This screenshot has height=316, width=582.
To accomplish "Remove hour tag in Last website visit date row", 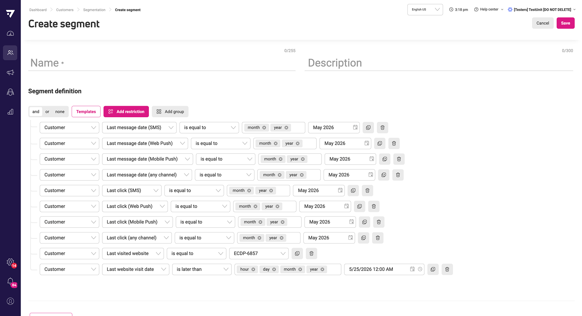I will point(253,269).
